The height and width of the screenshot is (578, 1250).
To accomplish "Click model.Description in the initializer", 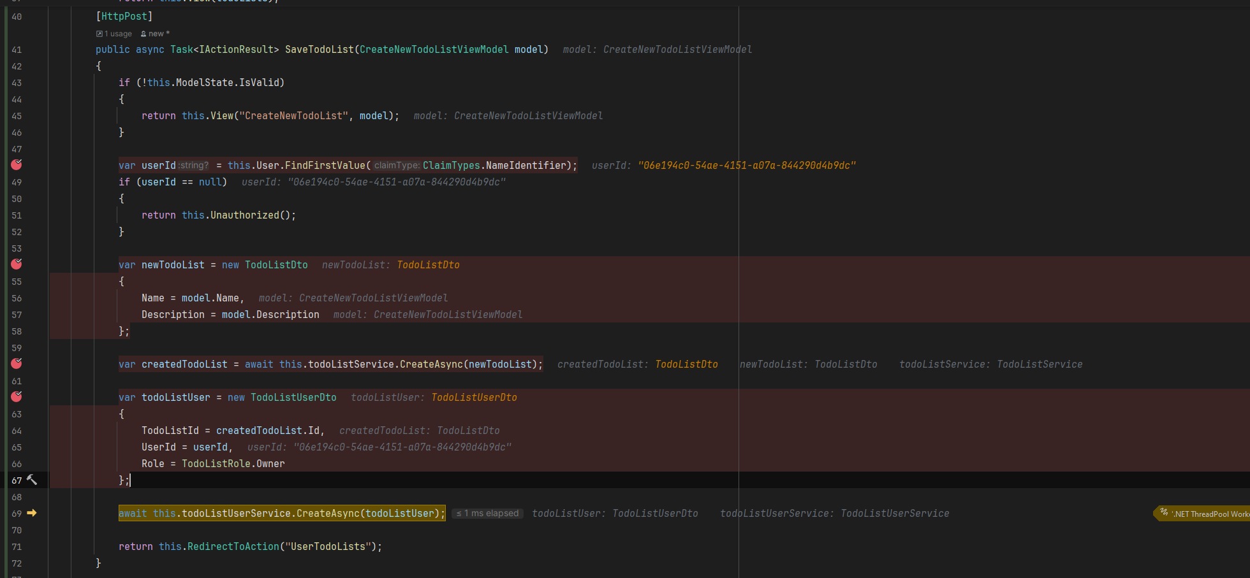I will pyautogui.click(x=270, y=315).
